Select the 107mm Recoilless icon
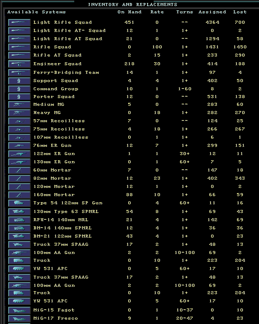Image resolution: width=259 pixels, height=324 pixels. click(x=19, y=137)
